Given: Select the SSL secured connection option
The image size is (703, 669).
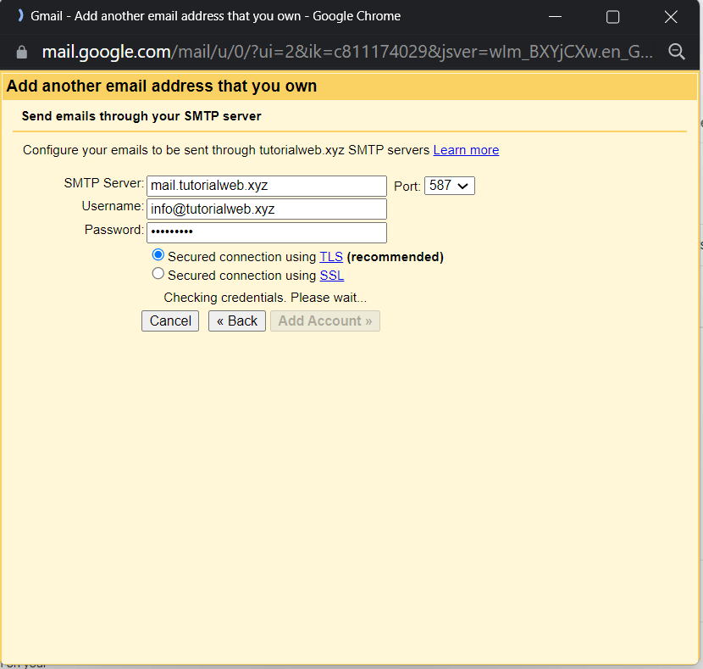Looking at the screenshot, I should 158,275.
